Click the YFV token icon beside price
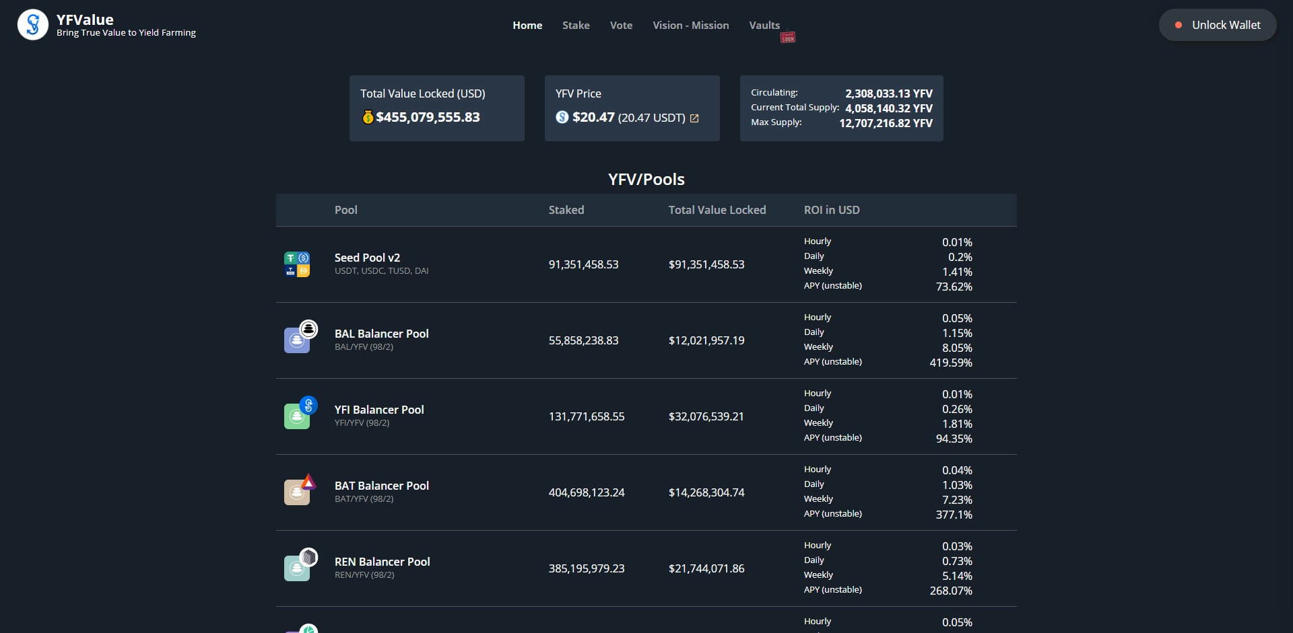The image size is (1293, 633). (x=562, y=117)
